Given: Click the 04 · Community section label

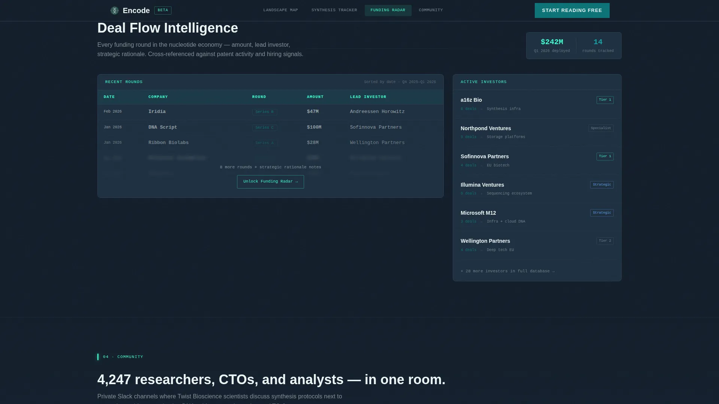Looking at the screenshot, I should click(x=123, y=357).
